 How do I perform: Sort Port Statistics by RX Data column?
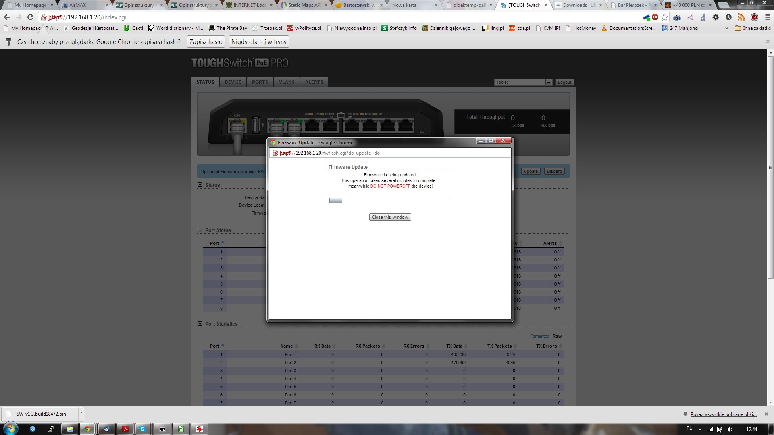click(x=325, y=346)
